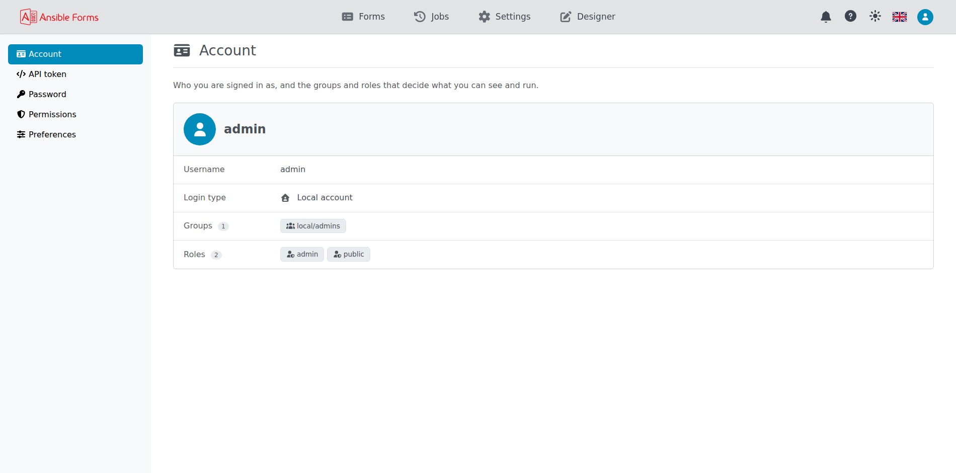The height and width of the screenshot is (473, 956).
Task: Click the Preferences sliders icon
Action: click(x=21, y=134)
